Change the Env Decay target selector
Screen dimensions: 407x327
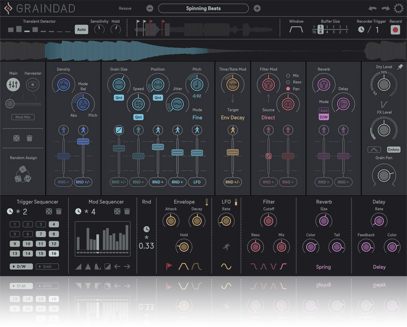coord(232,117)
